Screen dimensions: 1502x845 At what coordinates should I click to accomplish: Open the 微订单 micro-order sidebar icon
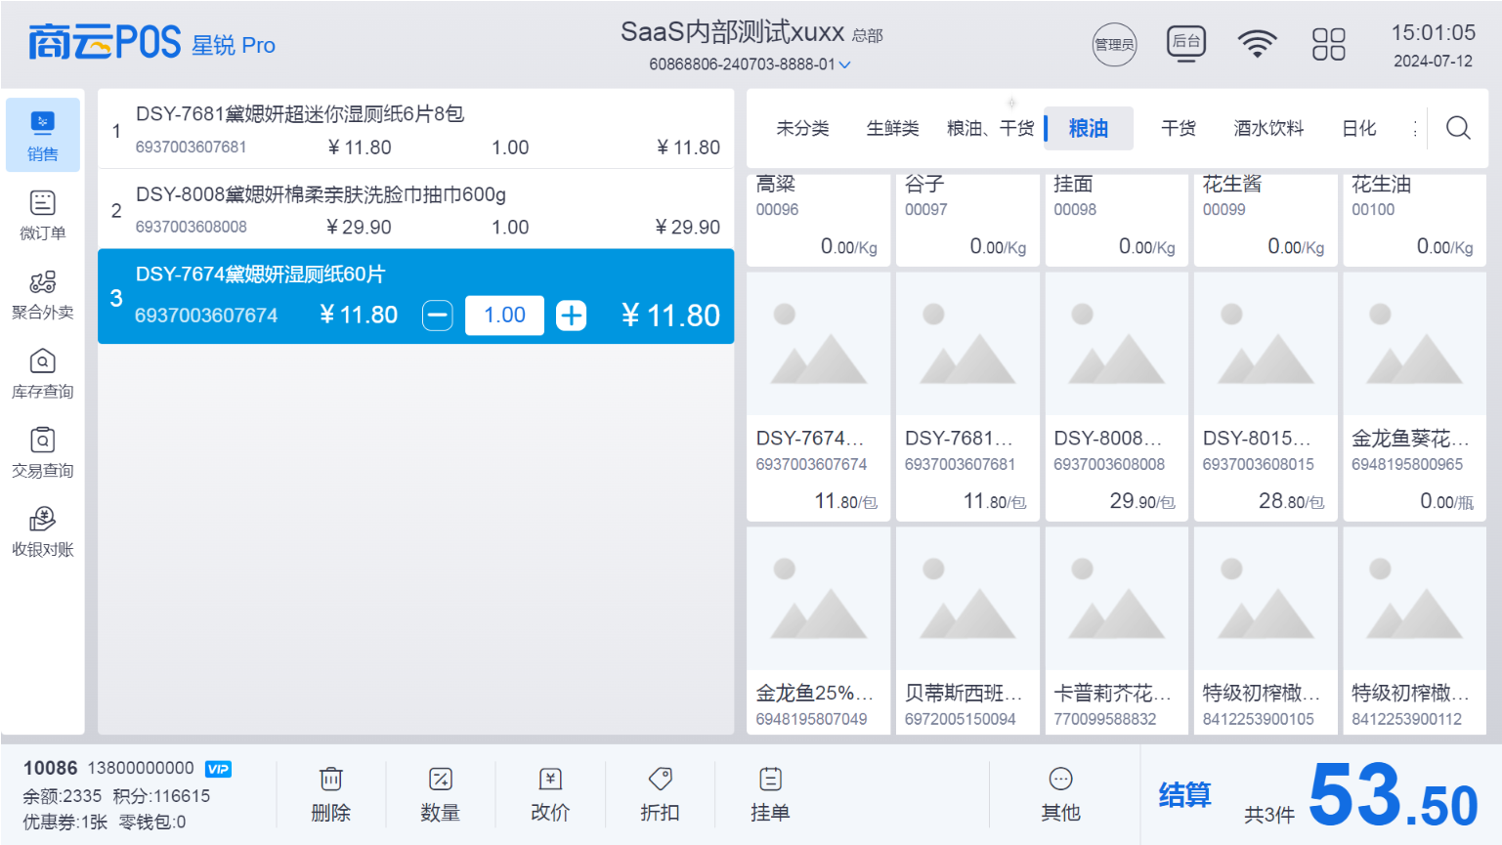click(x=42, y=215)
